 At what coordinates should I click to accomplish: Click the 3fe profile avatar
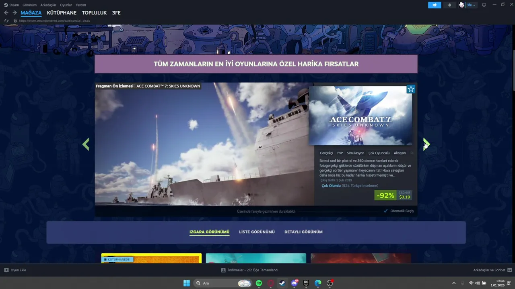pos(462,5)
